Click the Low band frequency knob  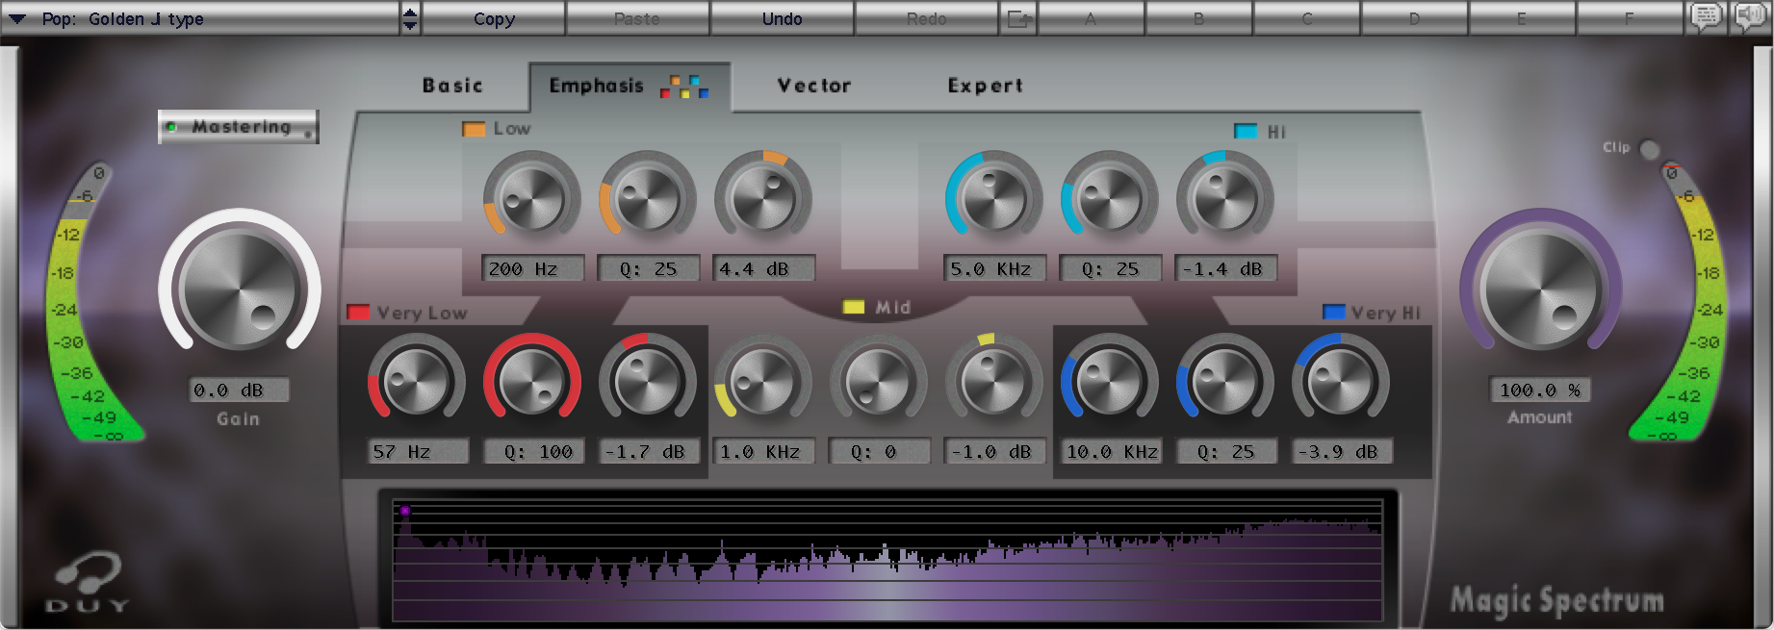tap(532, 198)
